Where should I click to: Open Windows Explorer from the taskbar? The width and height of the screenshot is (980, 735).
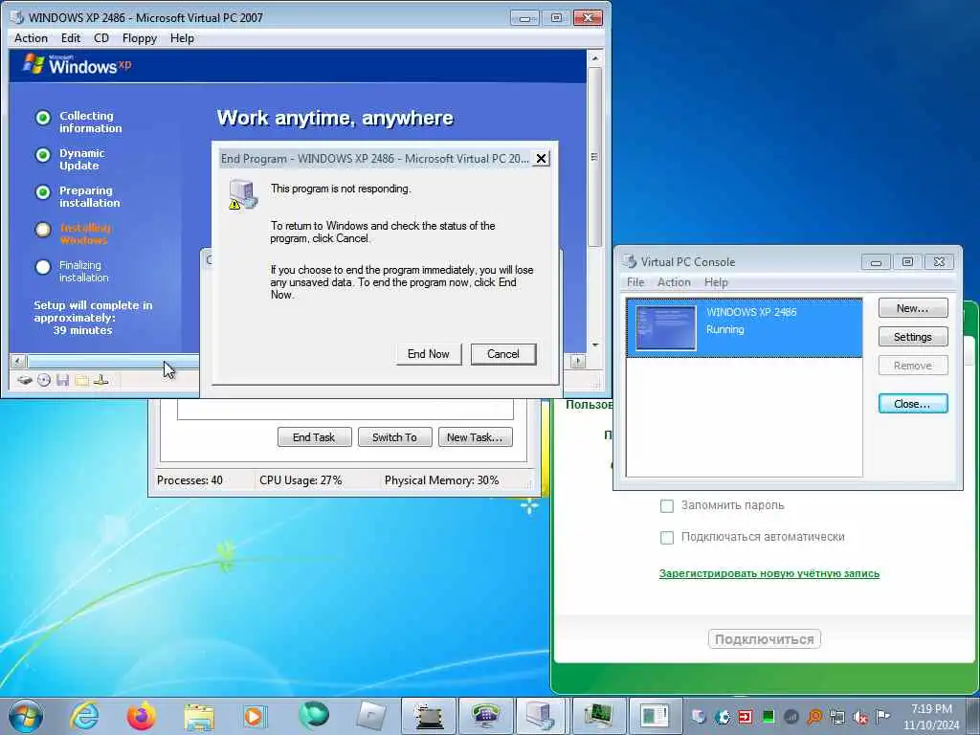pos(199,716)
